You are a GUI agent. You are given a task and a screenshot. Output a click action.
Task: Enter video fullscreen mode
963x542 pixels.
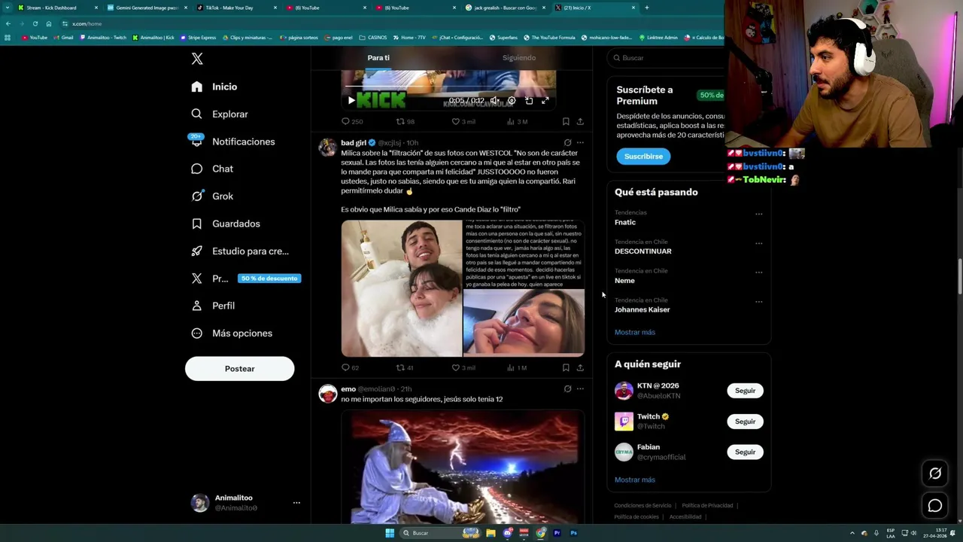[545, 100]
